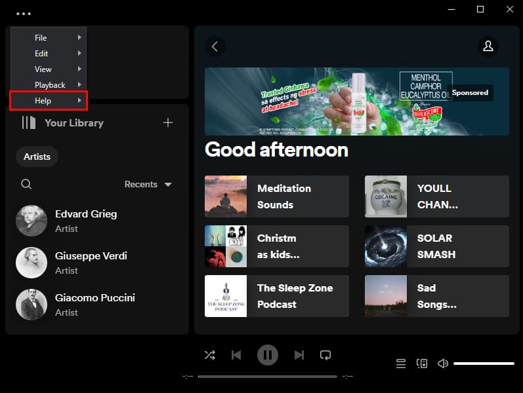This screenshot has width=523, height=393.
Task: Open Sad Songs sunset cover art
Action: (386, 296)
